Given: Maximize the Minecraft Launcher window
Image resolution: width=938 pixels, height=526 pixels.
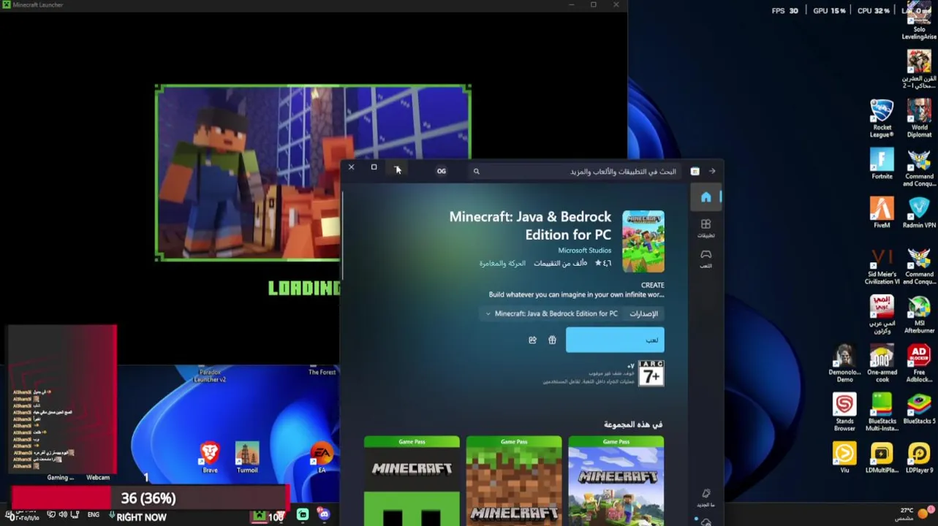Looking at the screenshot, I should click(594, 5).
